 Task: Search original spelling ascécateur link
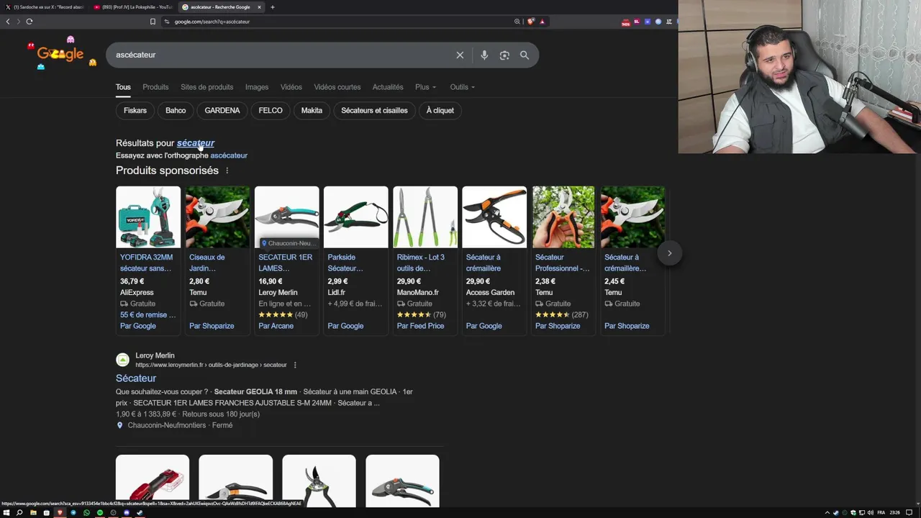point(229,155)
